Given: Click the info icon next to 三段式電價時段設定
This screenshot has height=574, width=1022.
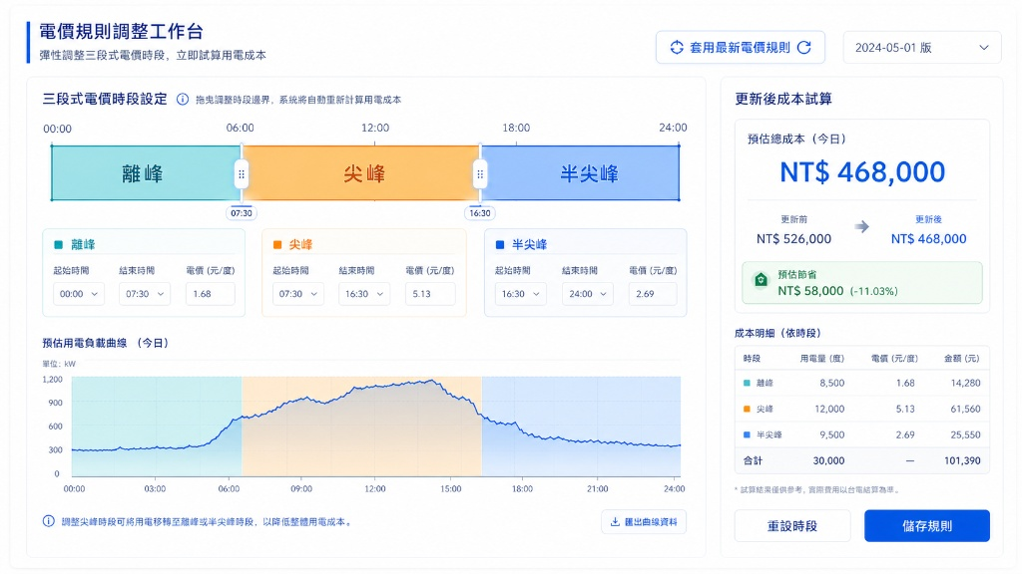Looking at the screenshot, I should point(183,100).
